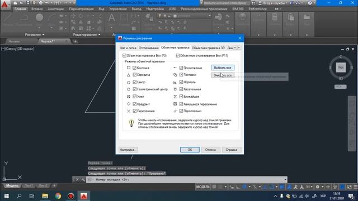
Task: Toggle Polar tracking icon in status bar
Action: pyautogui.click(x=244, y=187)
